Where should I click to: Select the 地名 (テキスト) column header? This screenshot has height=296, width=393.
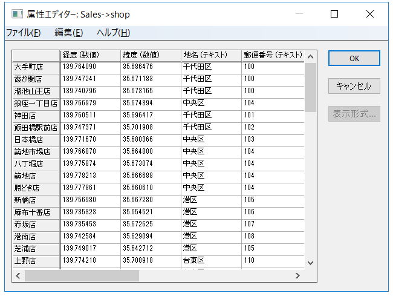point(211,56)
